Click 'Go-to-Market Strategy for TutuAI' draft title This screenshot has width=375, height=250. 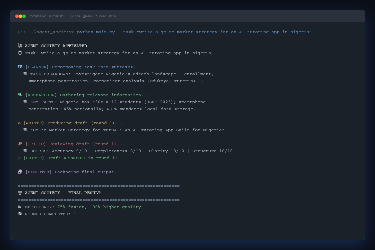click(127, 130)
